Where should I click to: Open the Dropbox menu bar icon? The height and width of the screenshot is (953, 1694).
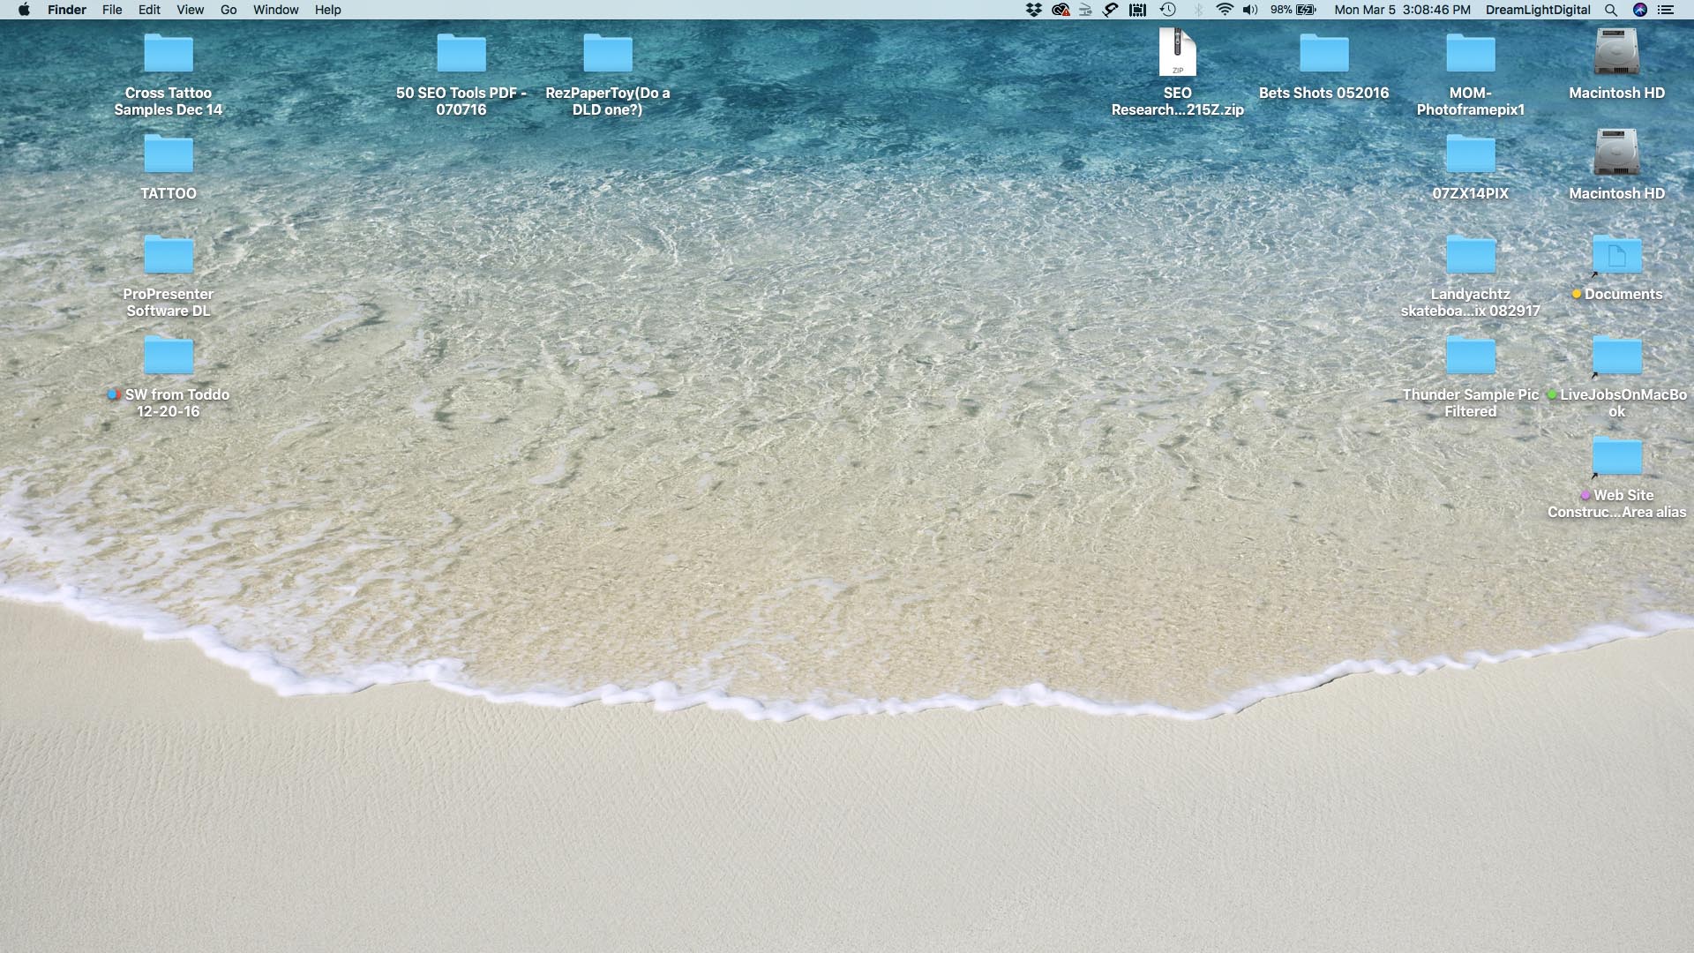1034,10
